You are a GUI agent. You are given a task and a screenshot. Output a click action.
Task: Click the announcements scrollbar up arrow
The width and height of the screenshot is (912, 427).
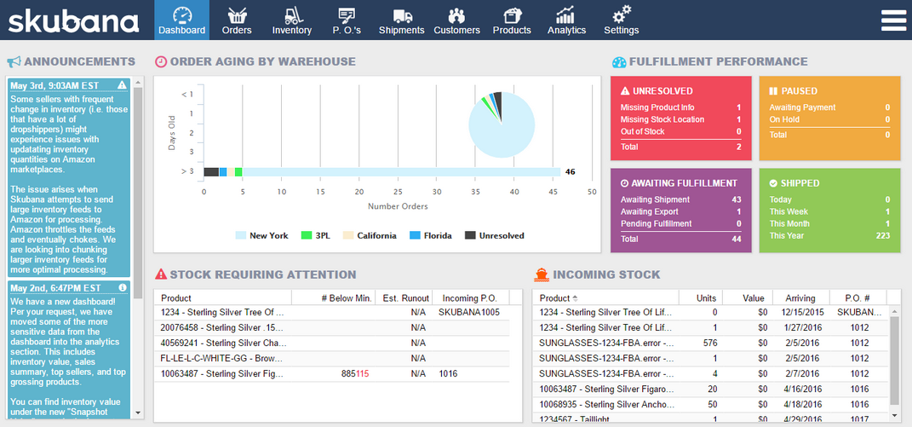click(138, 82)
